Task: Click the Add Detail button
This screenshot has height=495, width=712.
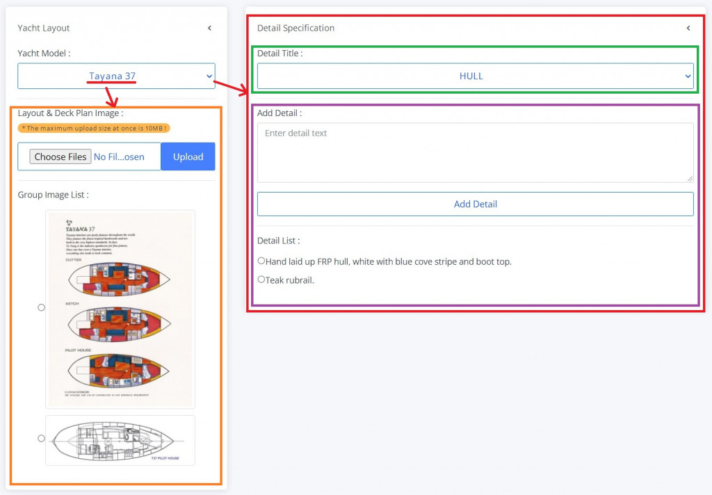Action: pos(476,204)
